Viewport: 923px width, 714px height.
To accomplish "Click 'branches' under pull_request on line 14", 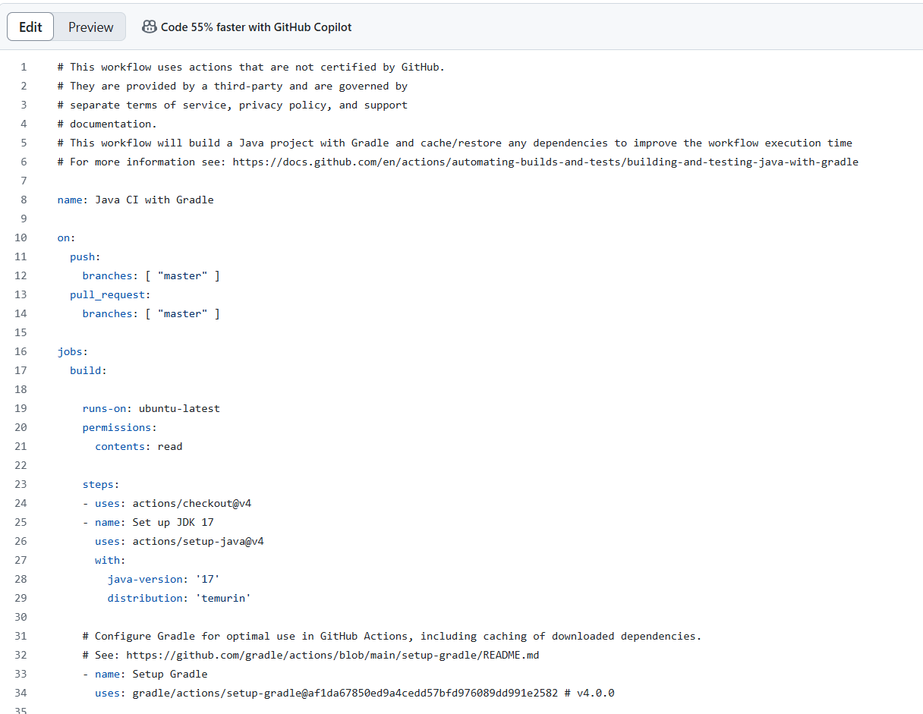I will point(151,313).
